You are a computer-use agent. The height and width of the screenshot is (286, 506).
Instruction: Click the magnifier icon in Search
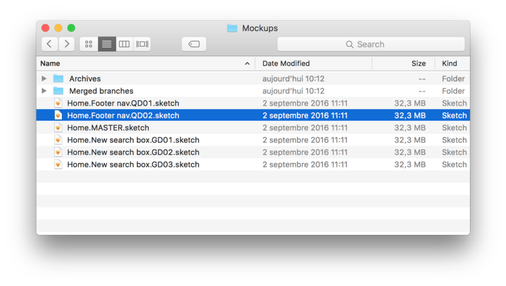350,44
